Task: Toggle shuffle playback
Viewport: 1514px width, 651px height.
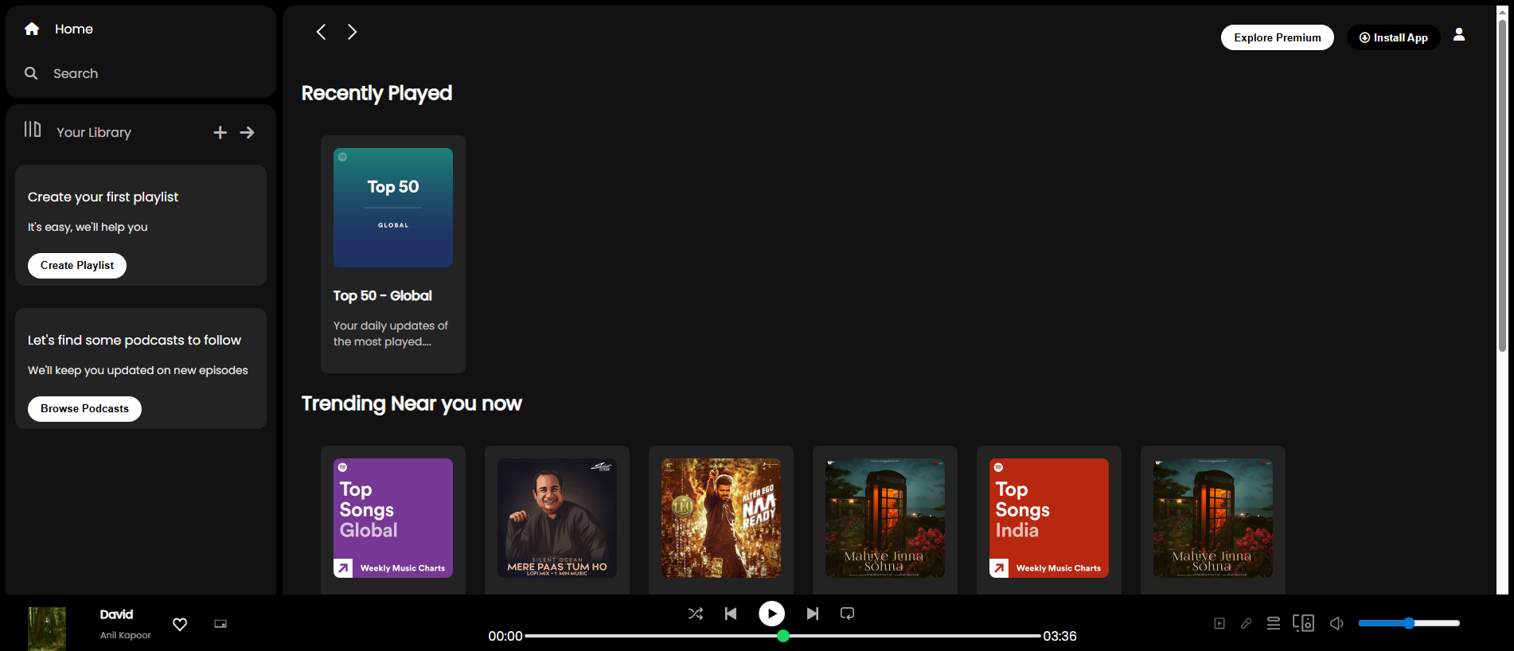Action: point(696,614)
